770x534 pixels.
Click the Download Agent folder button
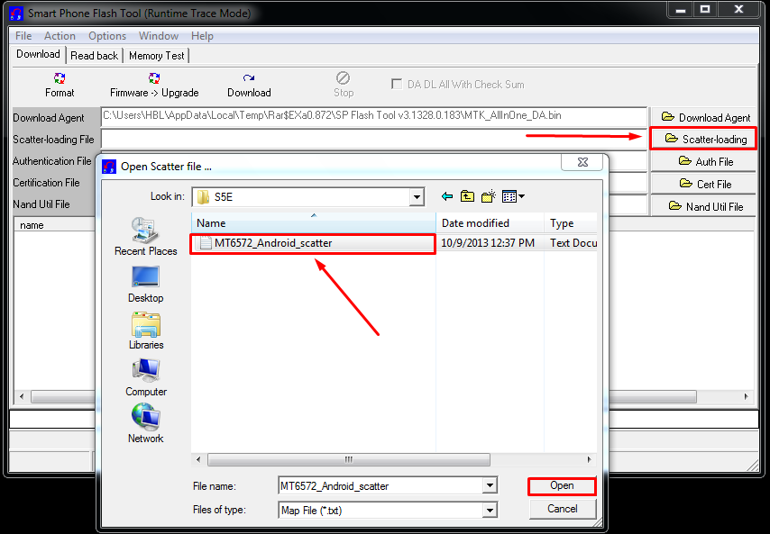click(705, 117)
